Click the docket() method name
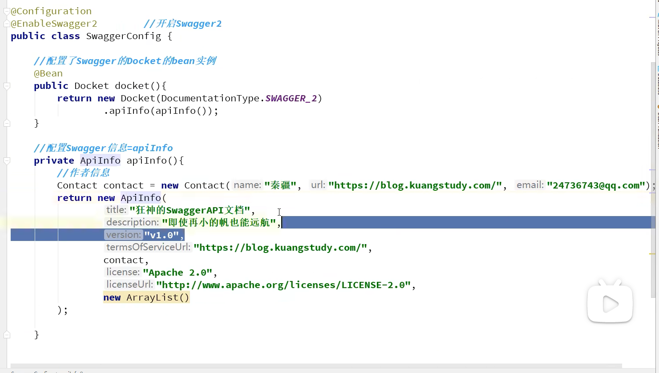This screenshot has height=373, width=659. 133,86
